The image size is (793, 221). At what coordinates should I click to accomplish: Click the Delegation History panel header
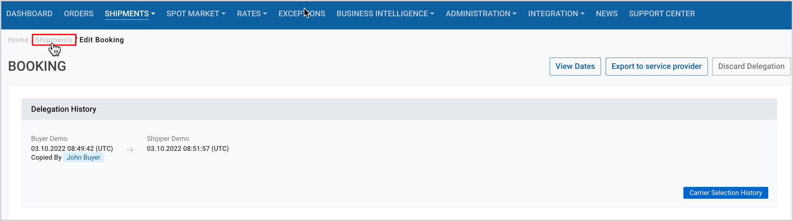point(399,109)
